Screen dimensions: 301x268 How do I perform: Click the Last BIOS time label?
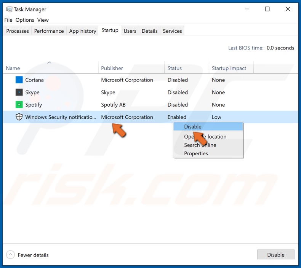[246, 48]
